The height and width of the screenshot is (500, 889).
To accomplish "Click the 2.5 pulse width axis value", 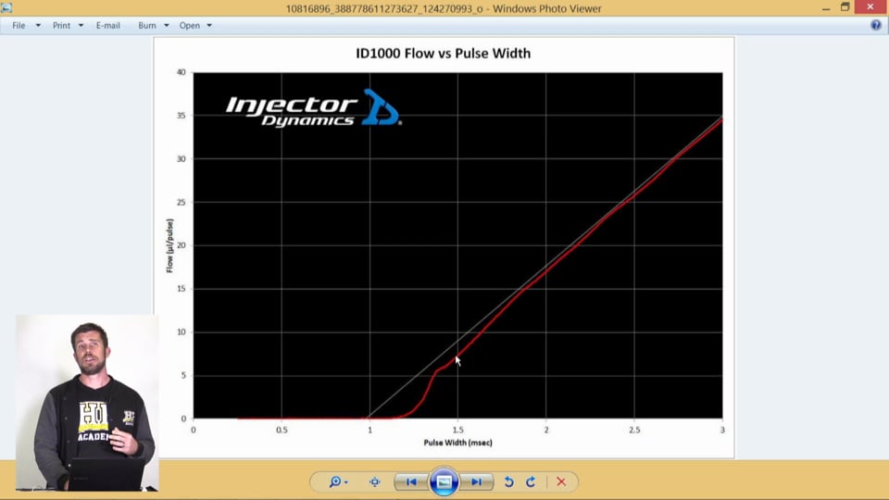I will coord(634,431).
